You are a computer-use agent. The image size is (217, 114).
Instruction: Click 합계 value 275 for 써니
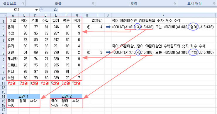[56, 72]
